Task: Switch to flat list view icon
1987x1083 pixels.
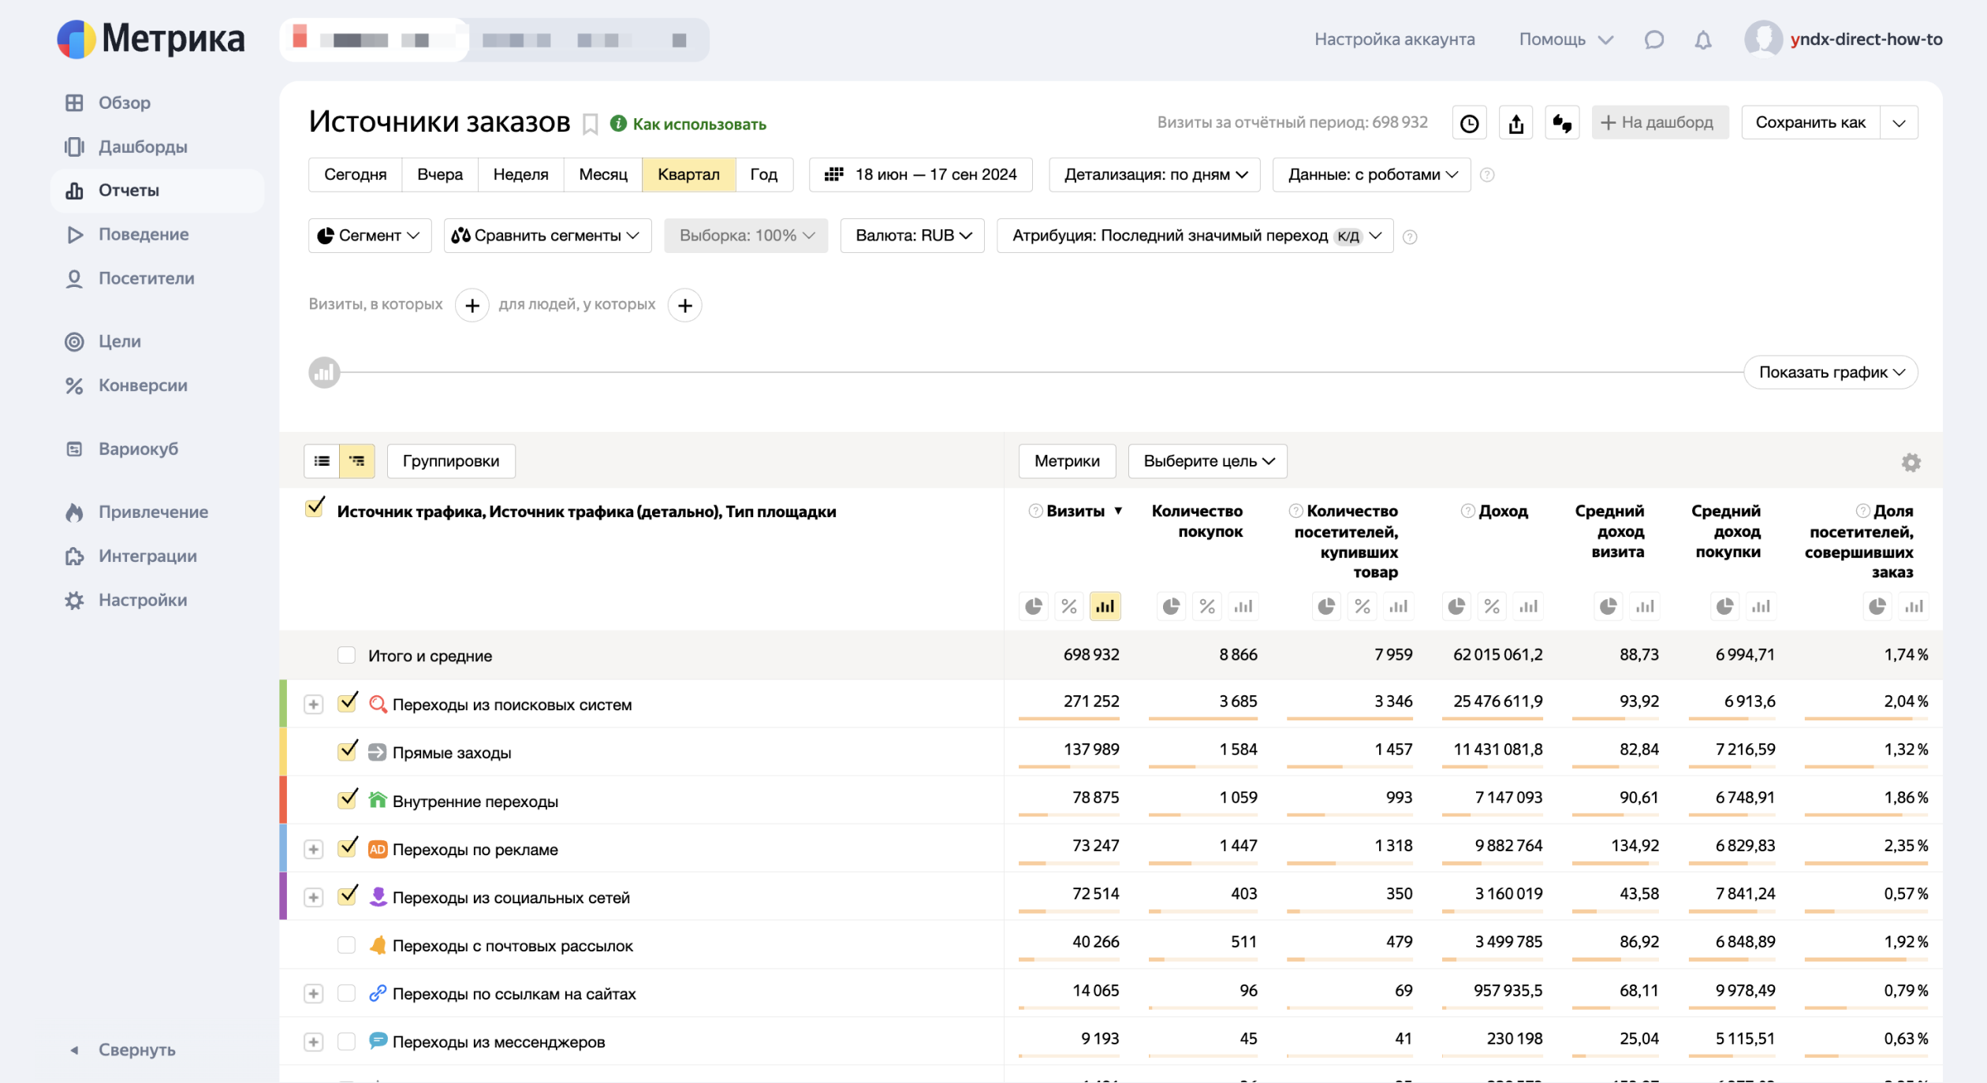Action: [x=322, y=461]
